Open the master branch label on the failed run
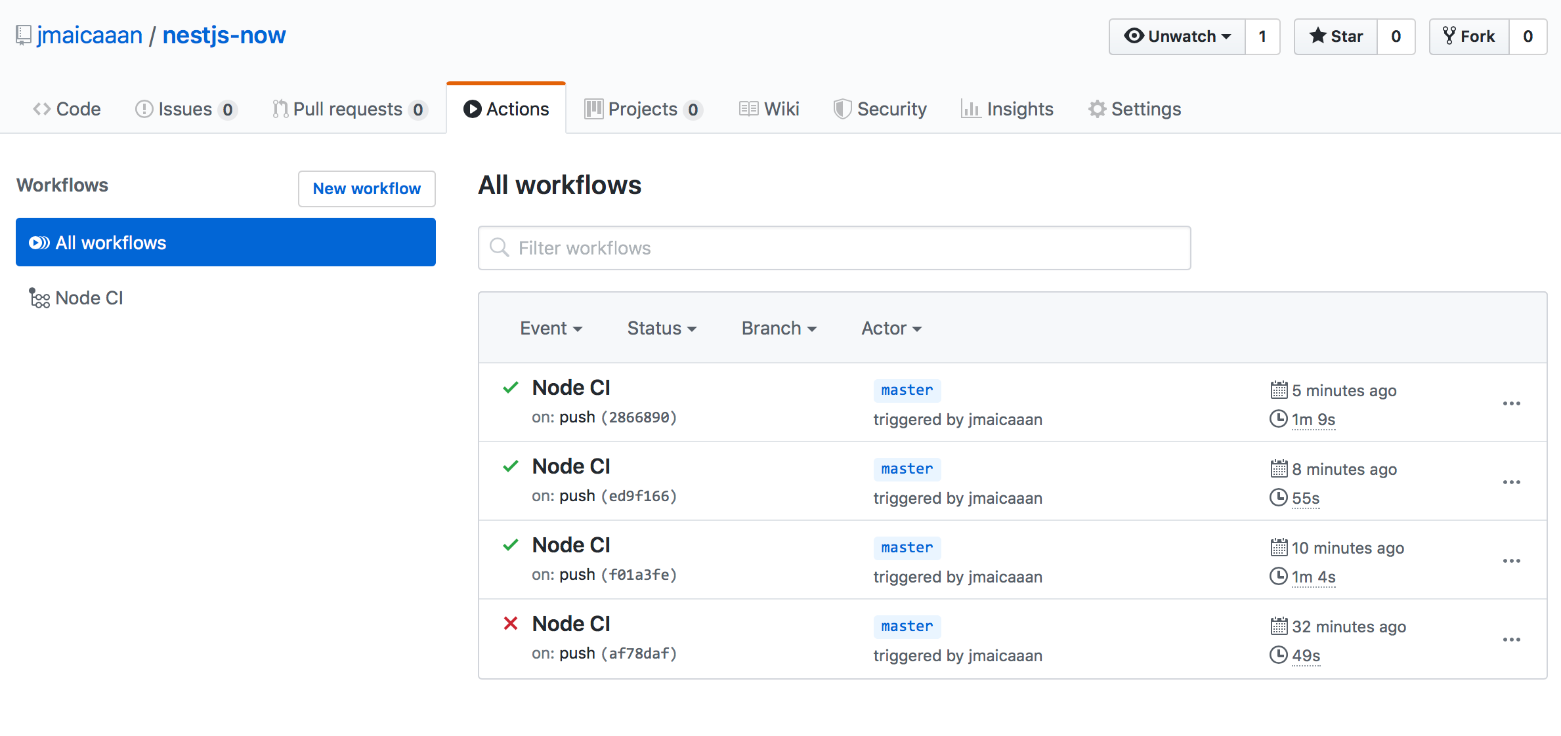Viewport: 1561px width, 736px height. 907,626
